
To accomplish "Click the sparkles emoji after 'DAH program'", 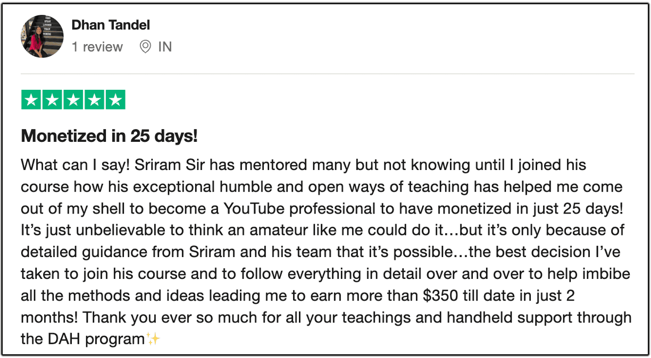I will point(153,338).
